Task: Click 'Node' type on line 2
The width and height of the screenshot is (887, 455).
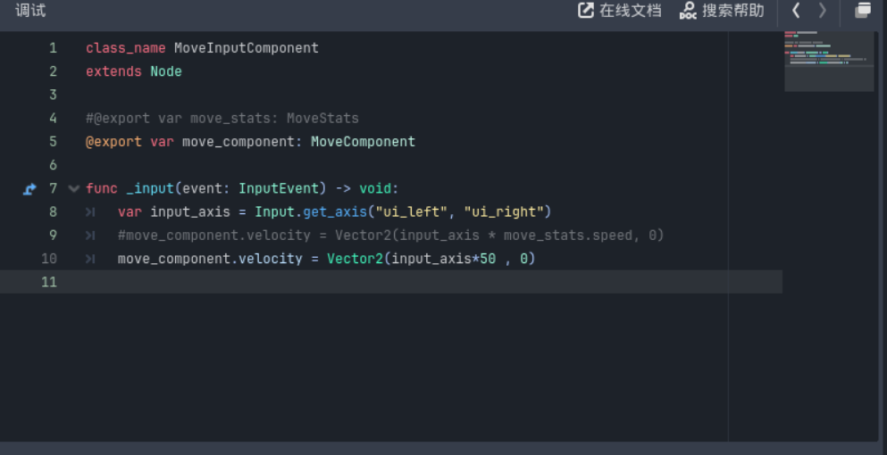Action: (166, 71)
